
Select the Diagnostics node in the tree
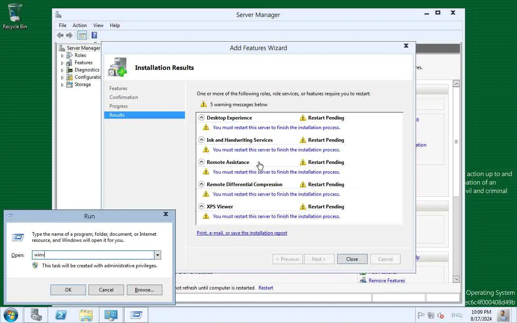(87, 70)
